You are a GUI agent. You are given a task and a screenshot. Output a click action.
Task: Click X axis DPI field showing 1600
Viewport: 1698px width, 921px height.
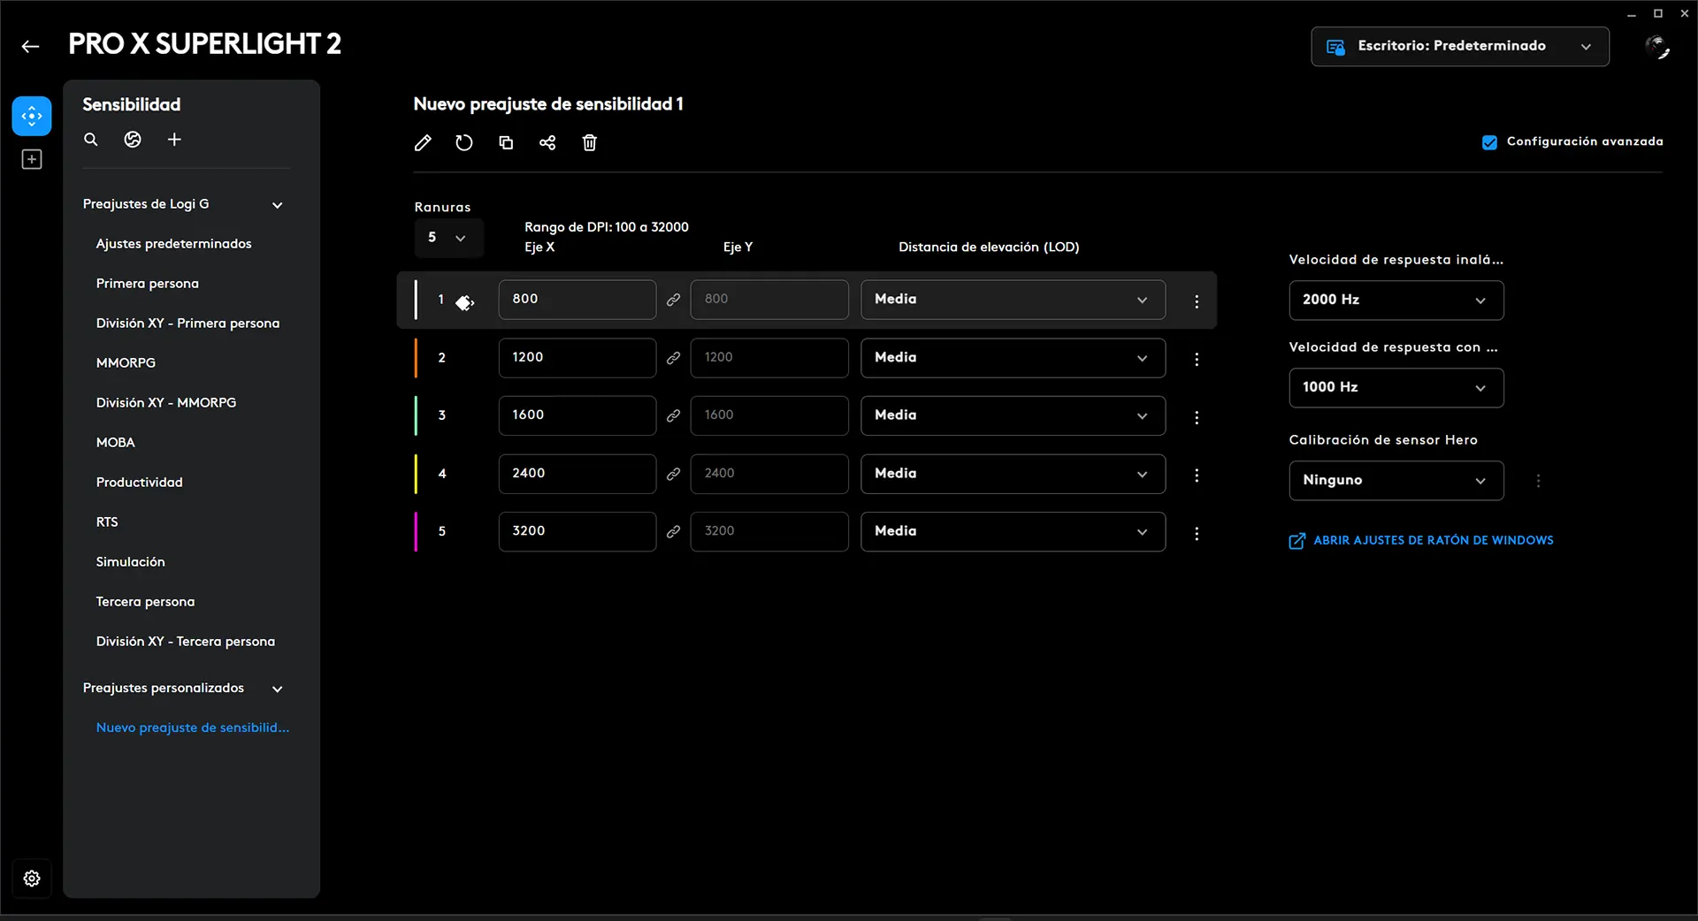click(577, 415)
